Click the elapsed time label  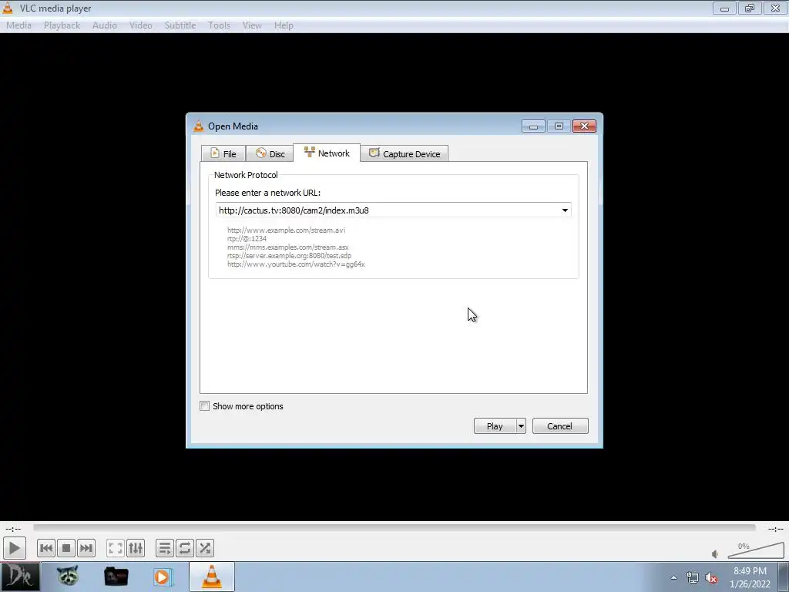13,529
